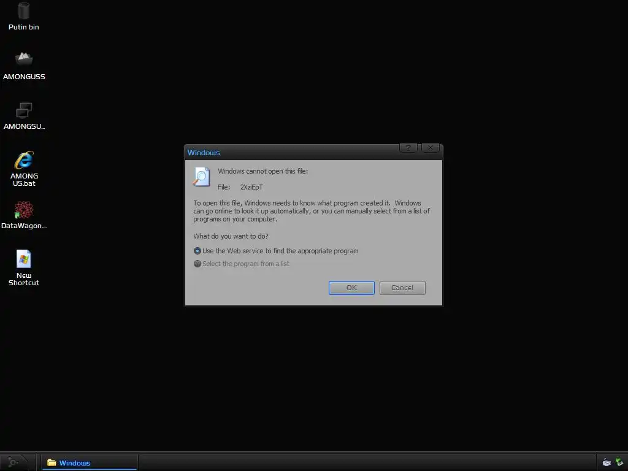Click the file search icon in dialog
Image resolution: width=628 pixels, height=471 pixels.
pyautogui.click(x=201, y=177)
